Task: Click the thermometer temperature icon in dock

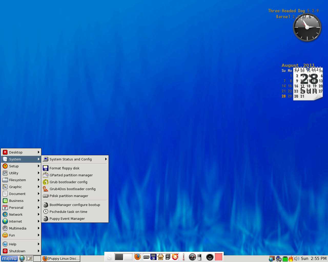Action: pyautogui.click(x=183, y=257)
